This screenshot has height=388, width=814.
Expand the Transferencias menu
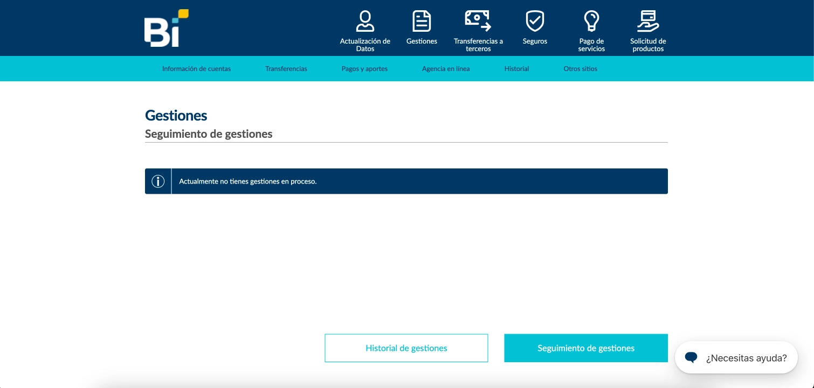[x=286, y=69]
